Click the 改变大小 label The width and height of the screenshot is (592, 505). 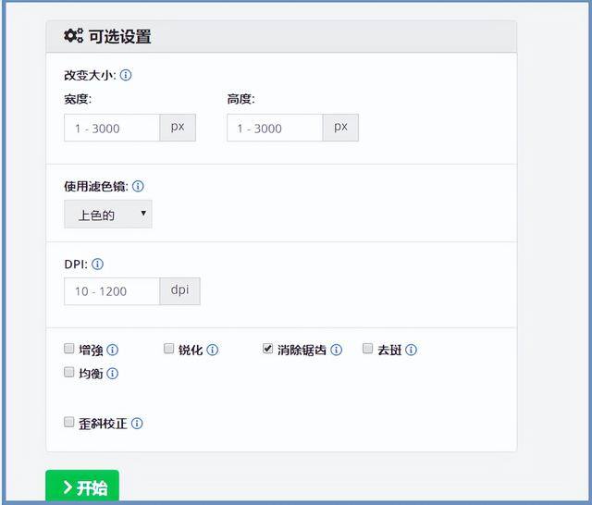[x=90, y=76]
